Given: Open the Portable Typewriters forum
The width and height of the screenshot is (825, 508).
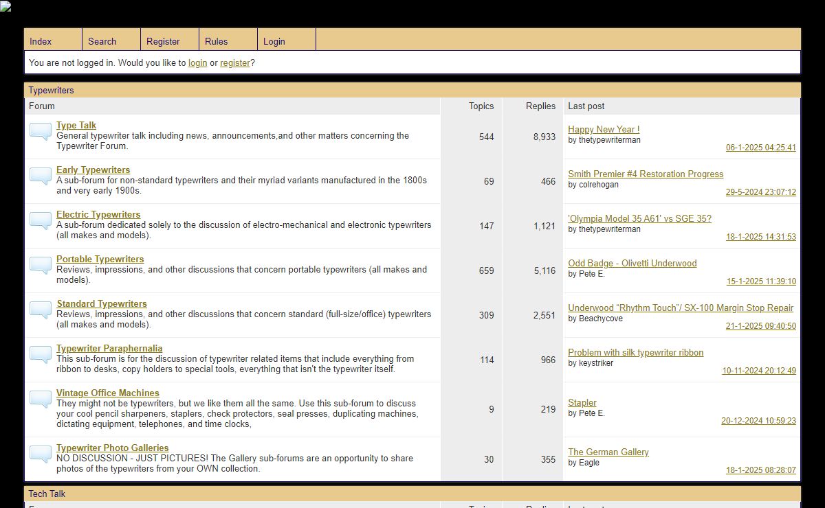Looking at the screenshot, I should pos(100,259).
